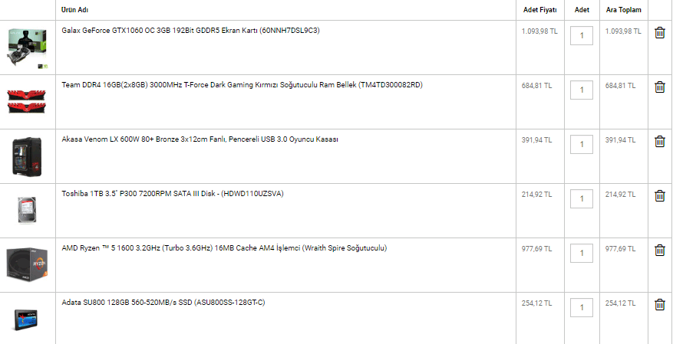Remove Team DDR4 RAM with trash icon

(x=660, y=87)
